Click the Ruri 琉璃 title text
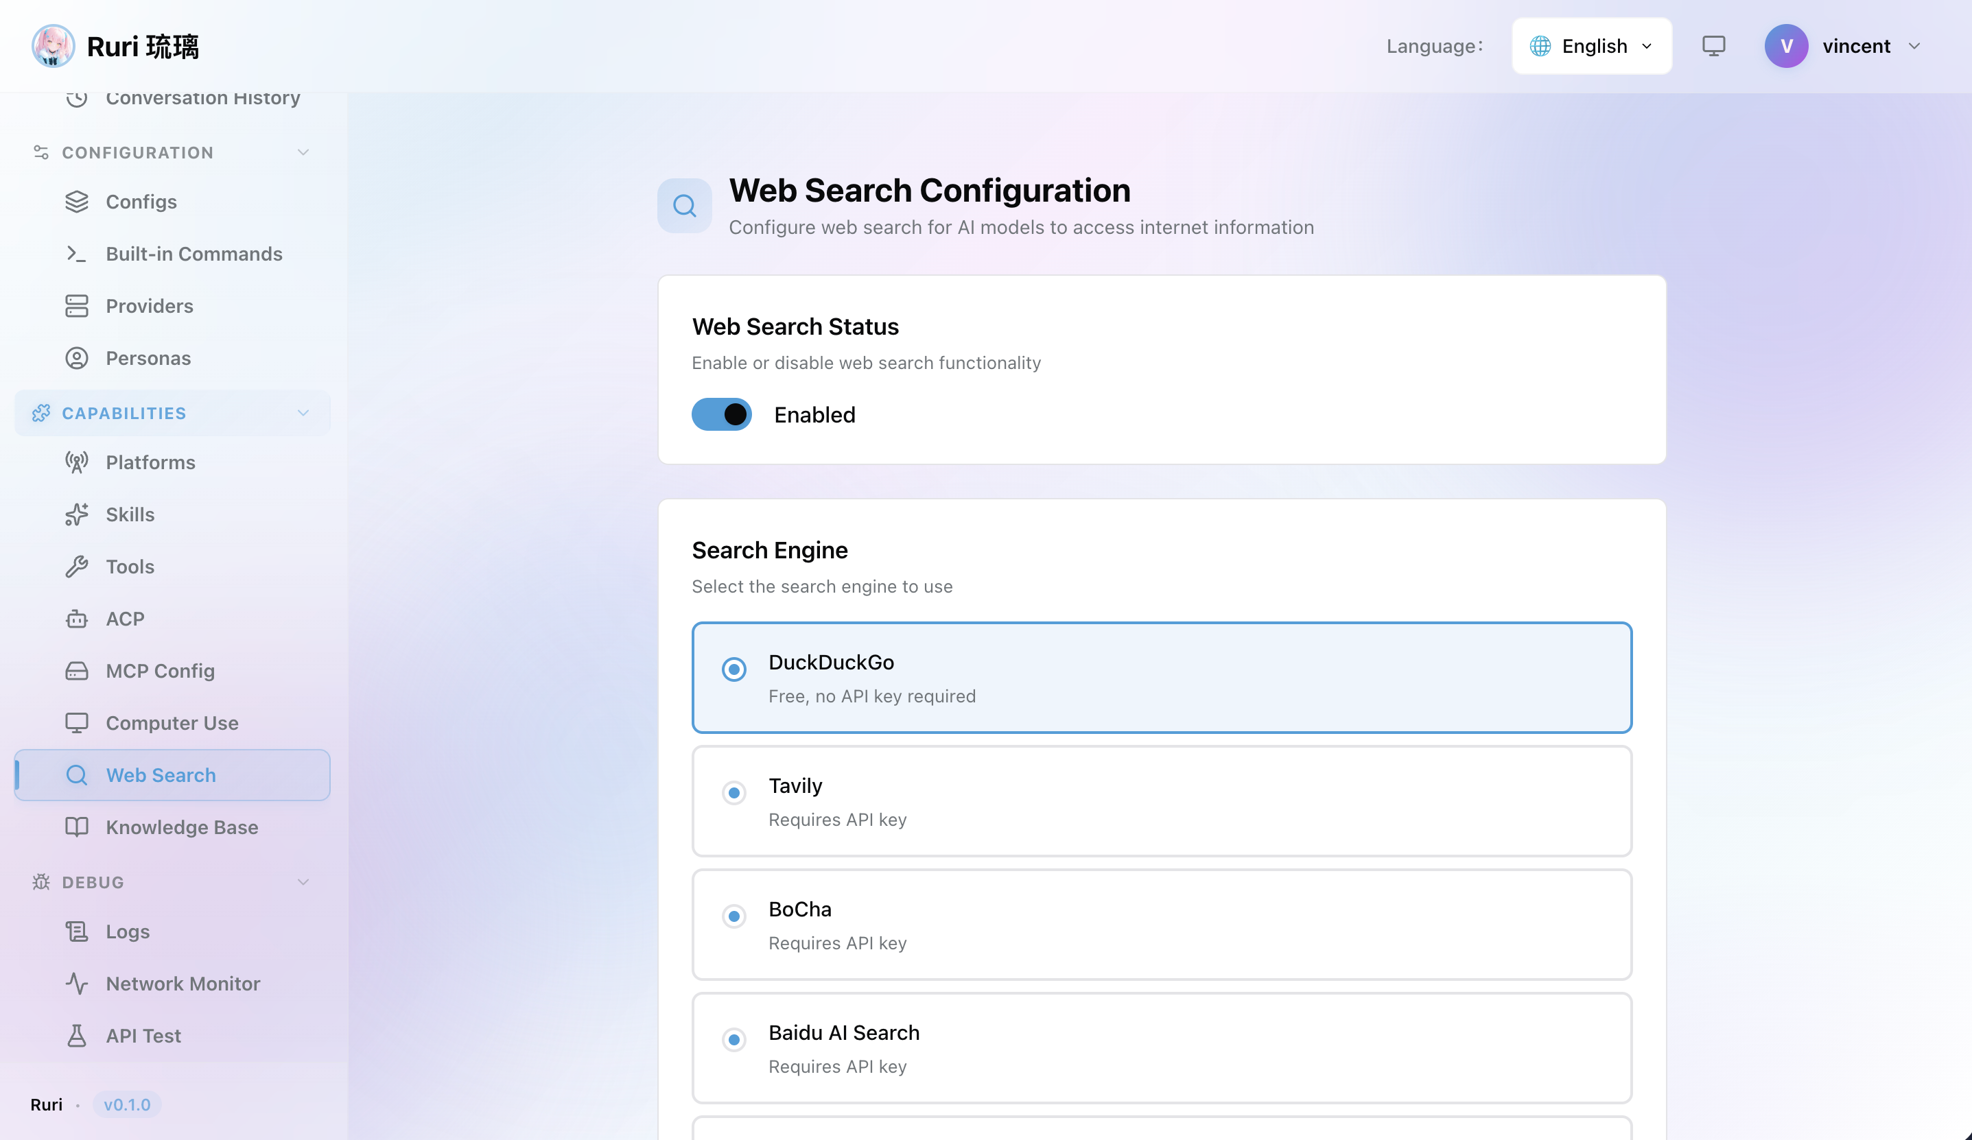Image resolution: width=1972 pixels, height=1140 pixels. tap(143, 47)
